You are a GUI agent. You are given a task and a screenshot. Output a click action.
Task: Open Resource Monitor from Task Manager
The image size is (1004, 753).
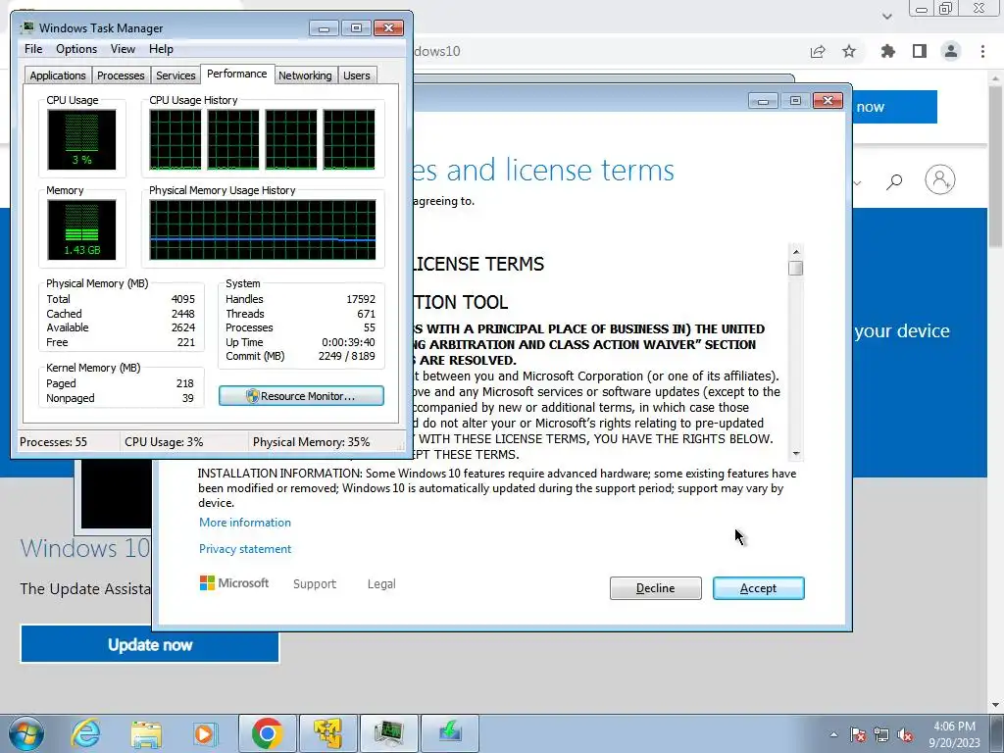click(x=302, y=396)
